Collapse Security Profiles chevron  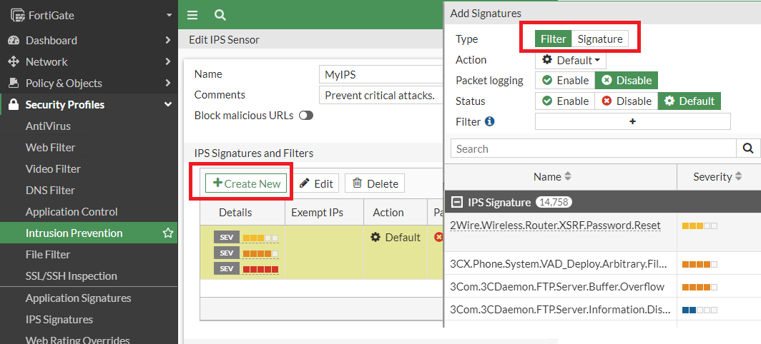168,105
